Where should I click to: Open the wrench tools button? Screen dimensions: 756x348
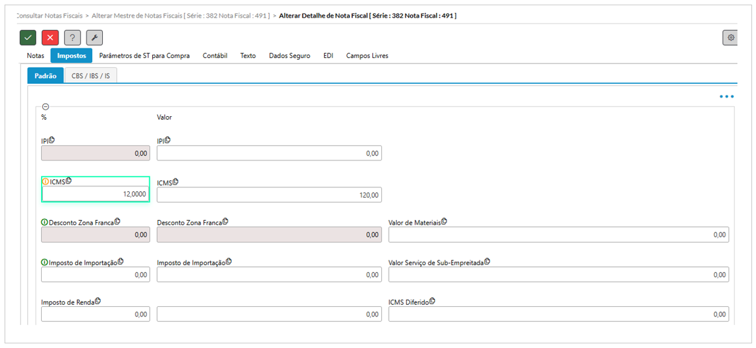point(95,38)
